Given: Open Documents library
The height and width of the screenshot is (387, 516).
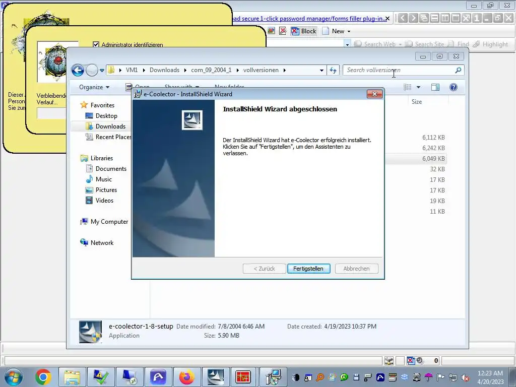Looking at the screenshot, I should 111,169.
